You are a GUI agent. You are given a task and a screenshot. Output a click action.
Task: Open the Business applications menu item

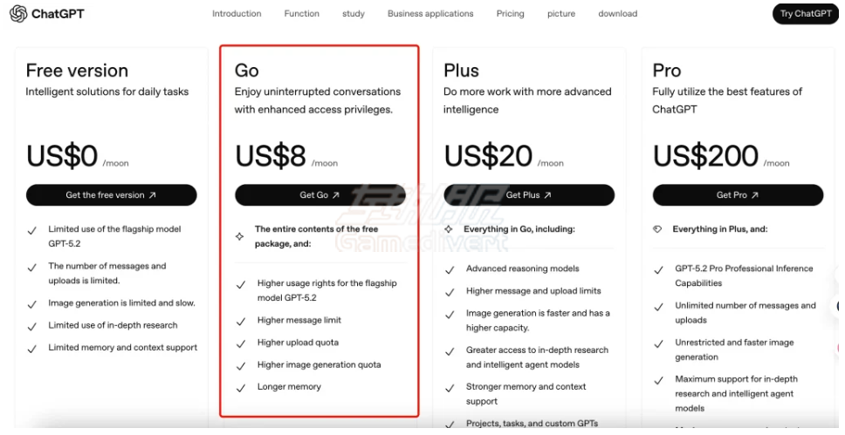click(x=430, y=14)
